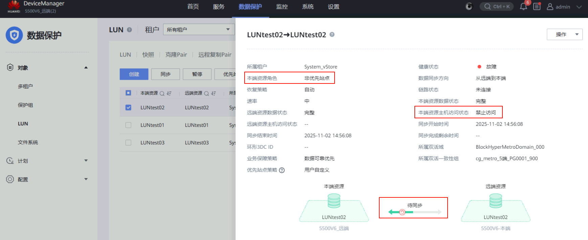Click the Ctrl+K search box
588x240 pixels.
coord(497,6)
